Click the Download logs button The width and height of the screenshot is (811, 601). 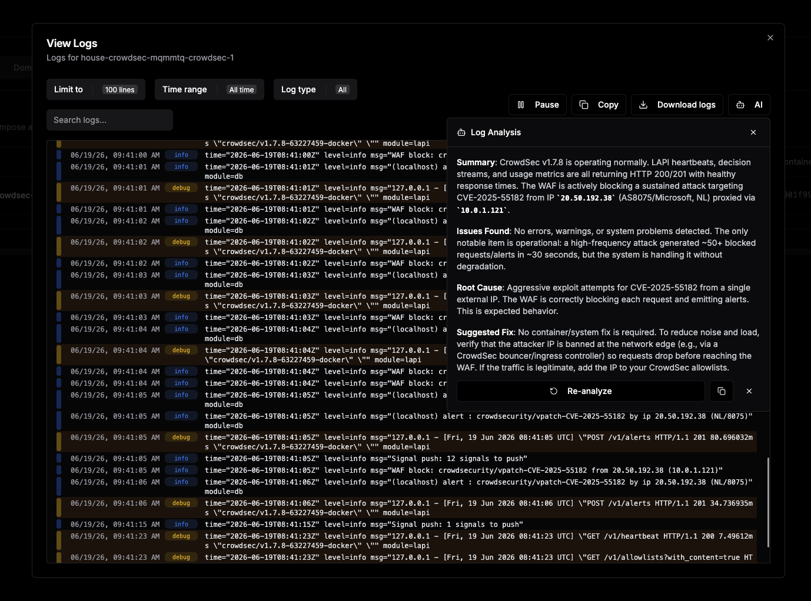click(x=677, y=105)
